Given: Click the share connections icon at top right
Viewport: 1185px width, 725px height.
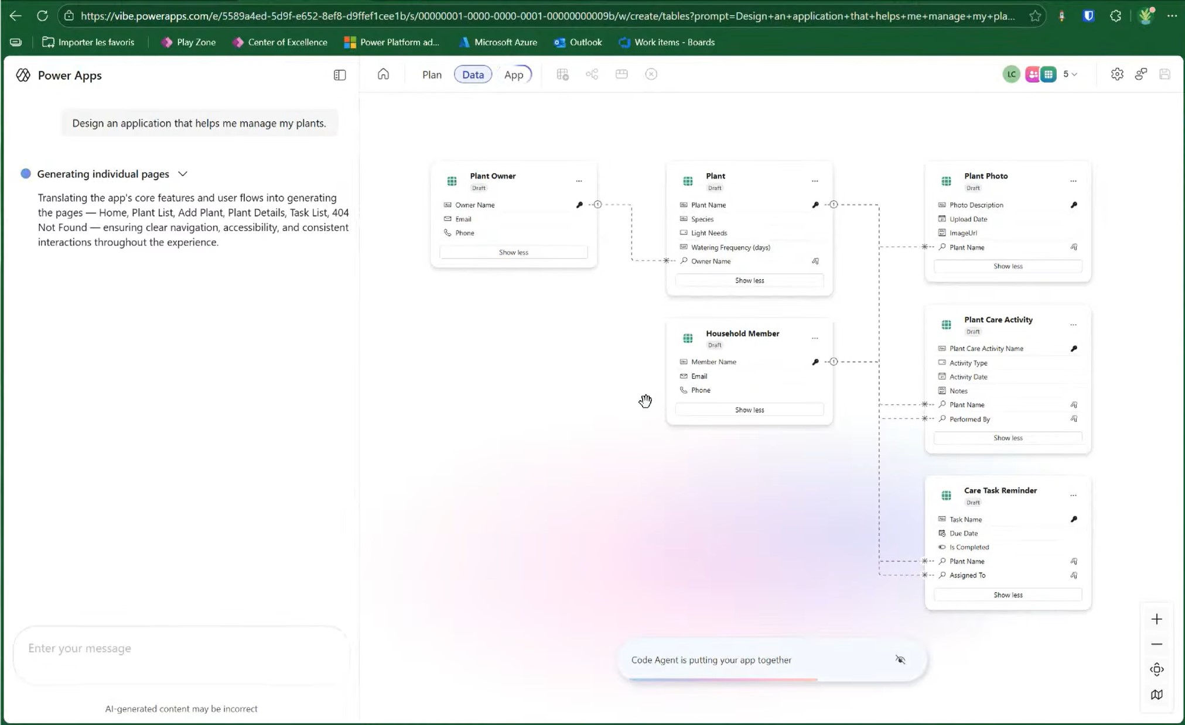Looking at the screenshot, I should click(1140, 74).
